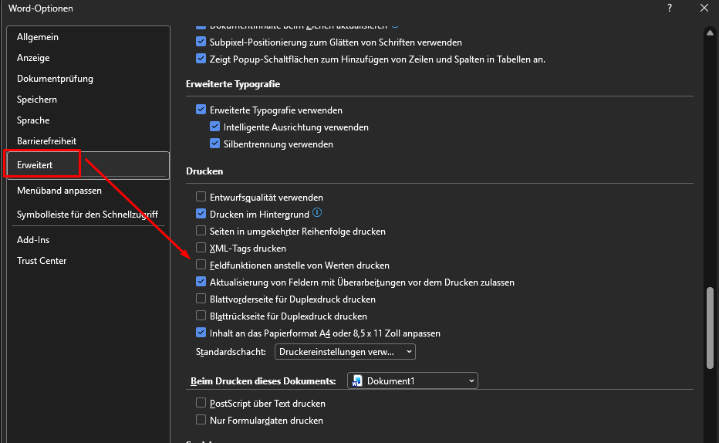
Task: Enable Blattrückseite für Duplexdruck drucken
Action: [201, 316]
